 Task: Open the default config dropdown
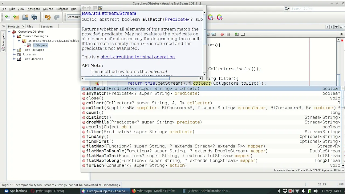pos(74,17)
